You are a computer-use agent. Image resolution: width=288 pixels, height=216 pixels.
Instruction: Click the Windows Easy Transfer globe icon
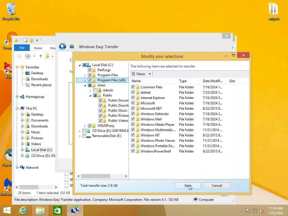pyautogui.click(x=72, y=46)
